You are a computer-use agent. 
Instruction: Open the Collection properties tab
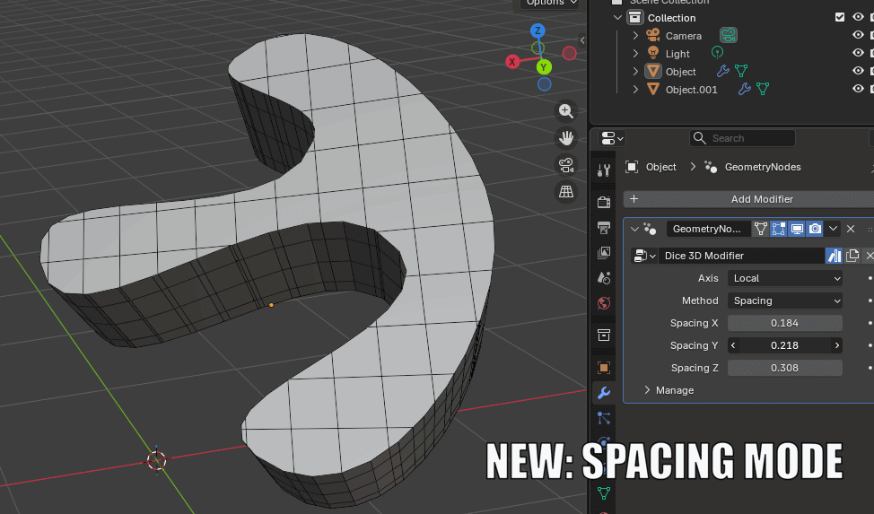click(x=604, y=335)
